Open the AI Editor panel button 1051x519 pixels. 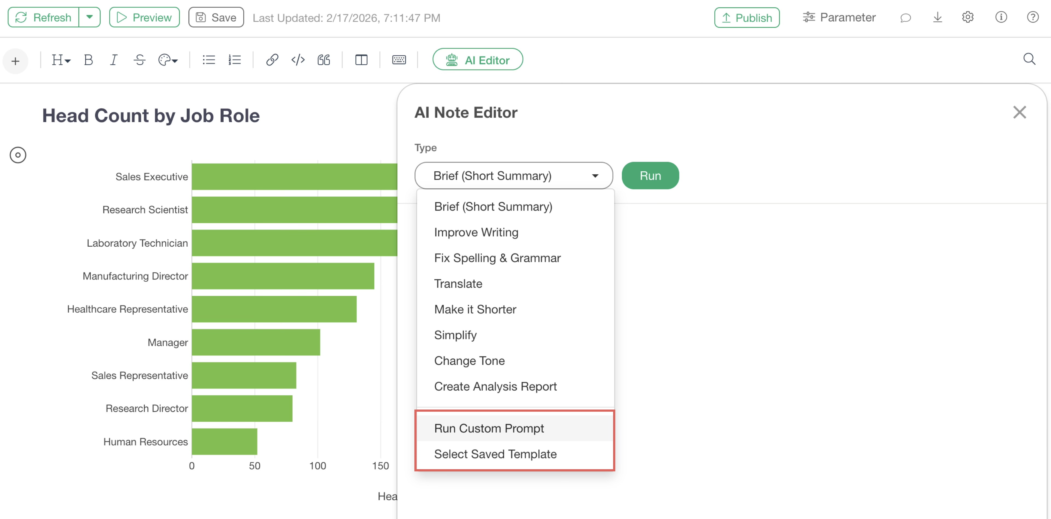(477, 60)
